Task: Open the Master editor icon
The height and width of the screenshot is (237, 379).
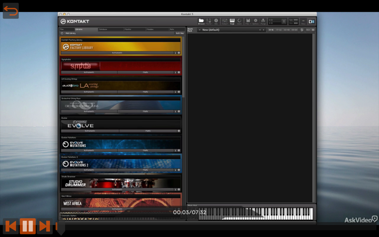Action: coord(208,21)
